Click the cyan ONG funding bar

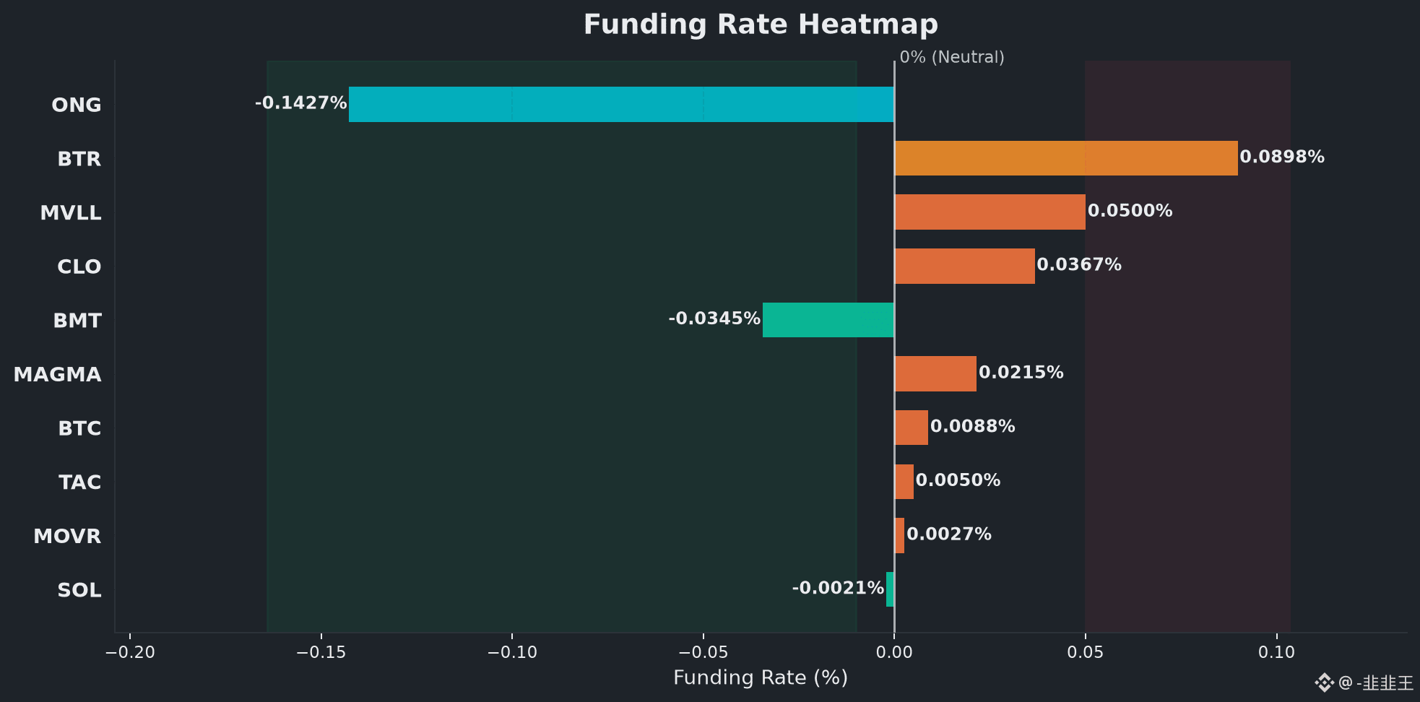tap(622, 105)
